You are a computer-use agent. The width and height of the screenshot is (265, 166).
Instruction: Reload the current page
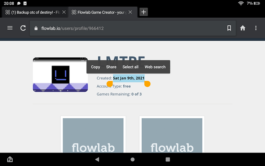click(23, 28)
